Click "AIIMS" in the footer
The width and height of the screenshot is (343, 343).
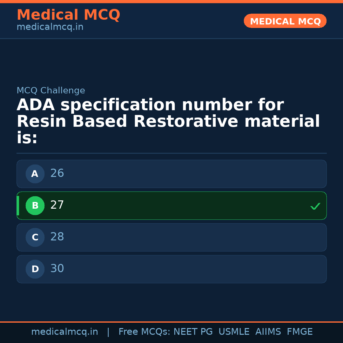pyautogui.click(x=268, y=332)
